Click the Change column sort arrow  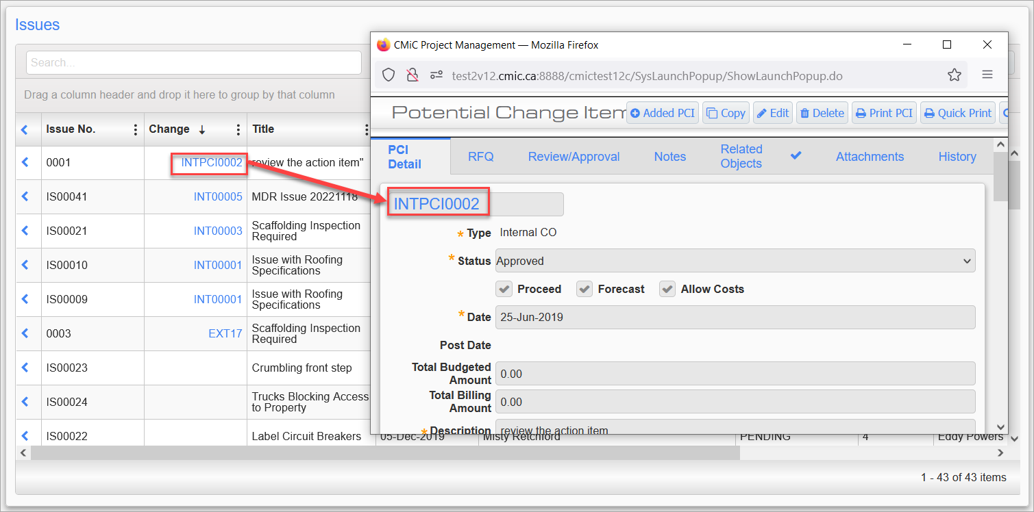click(x=202, y=129)
